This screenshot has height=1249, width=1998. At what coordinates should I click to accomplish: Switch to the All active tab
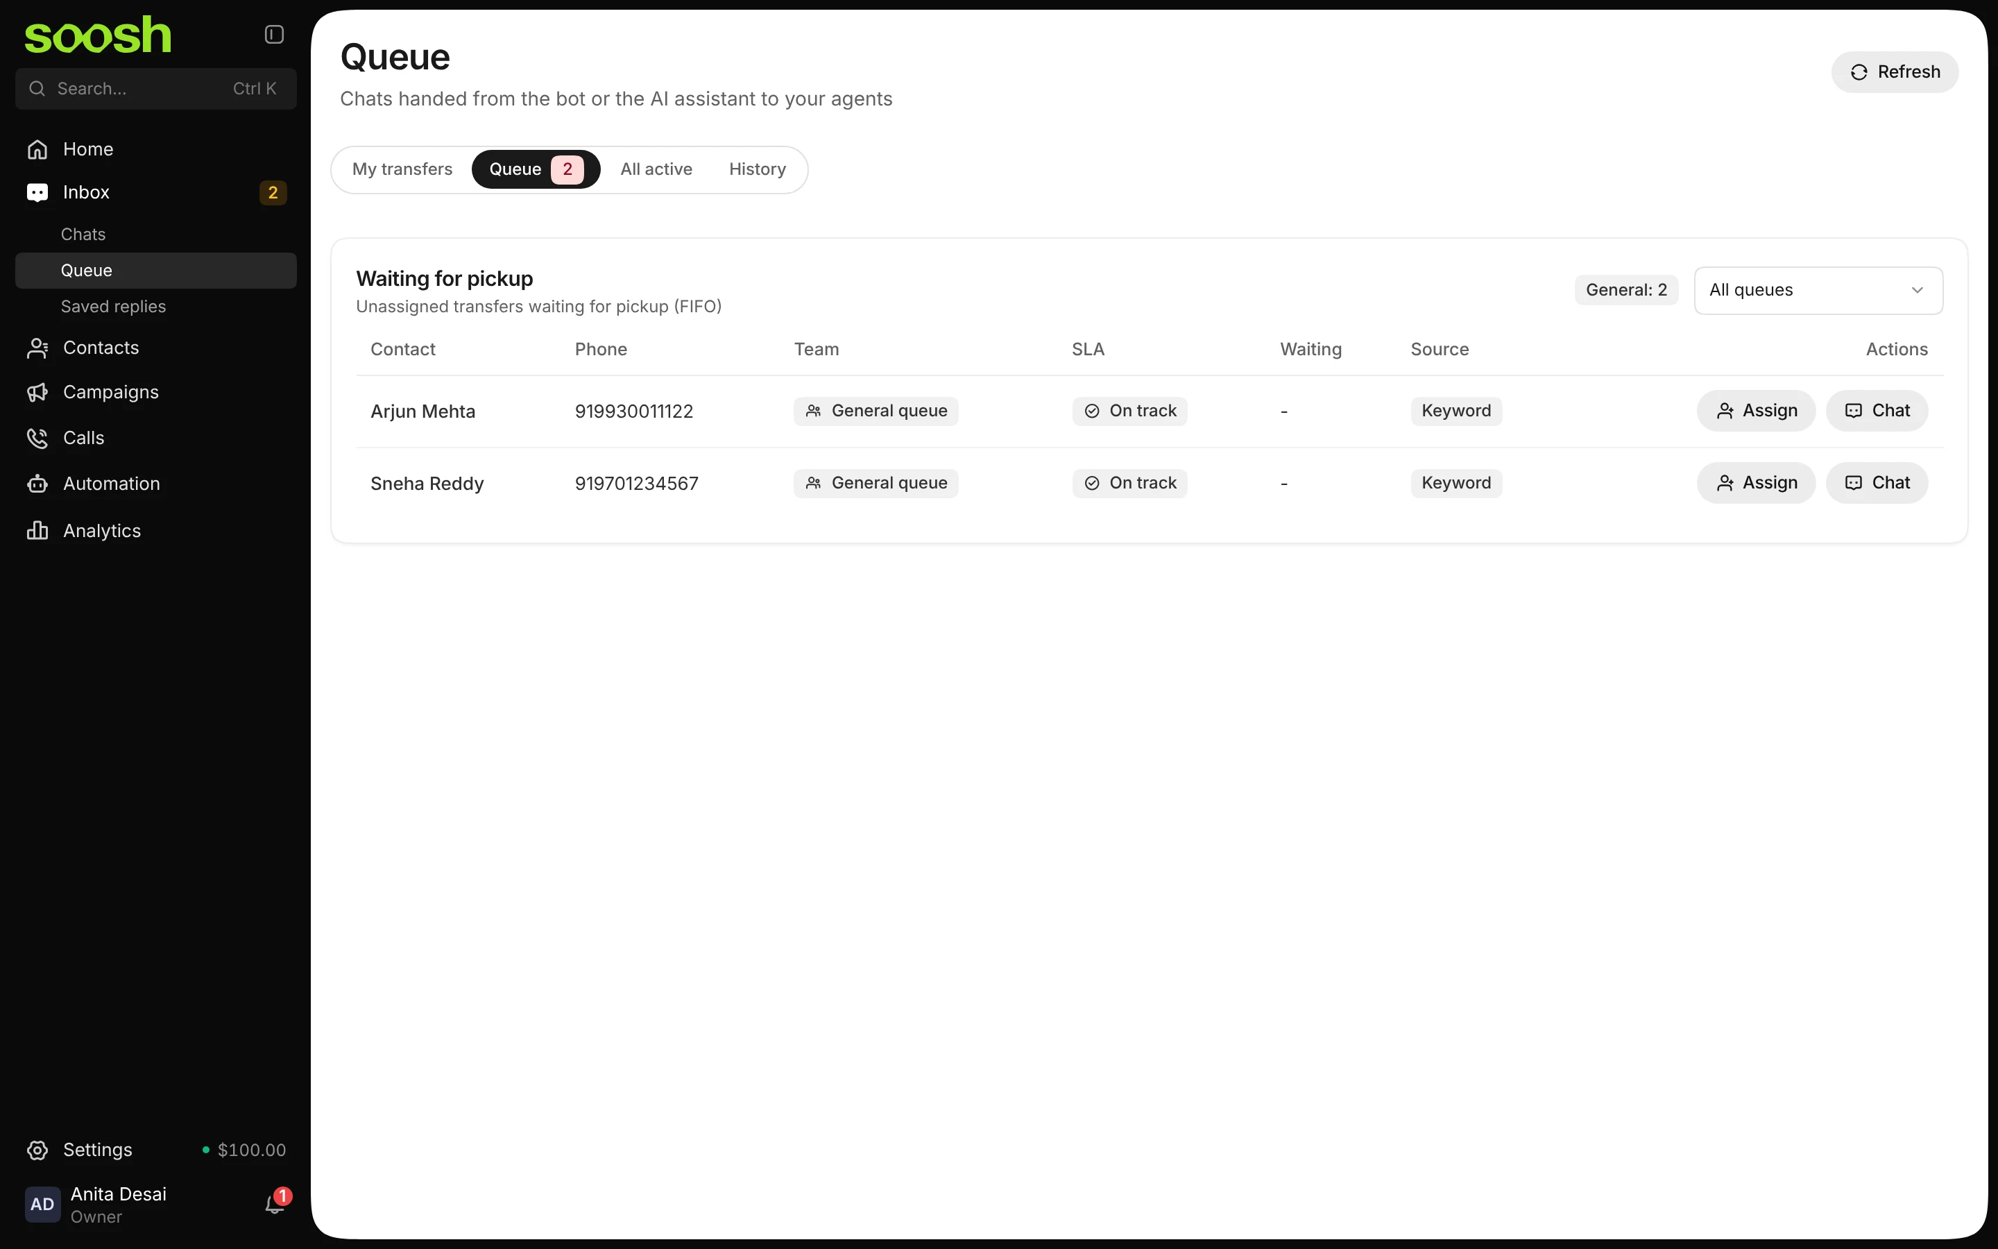(x=656, y=169)
